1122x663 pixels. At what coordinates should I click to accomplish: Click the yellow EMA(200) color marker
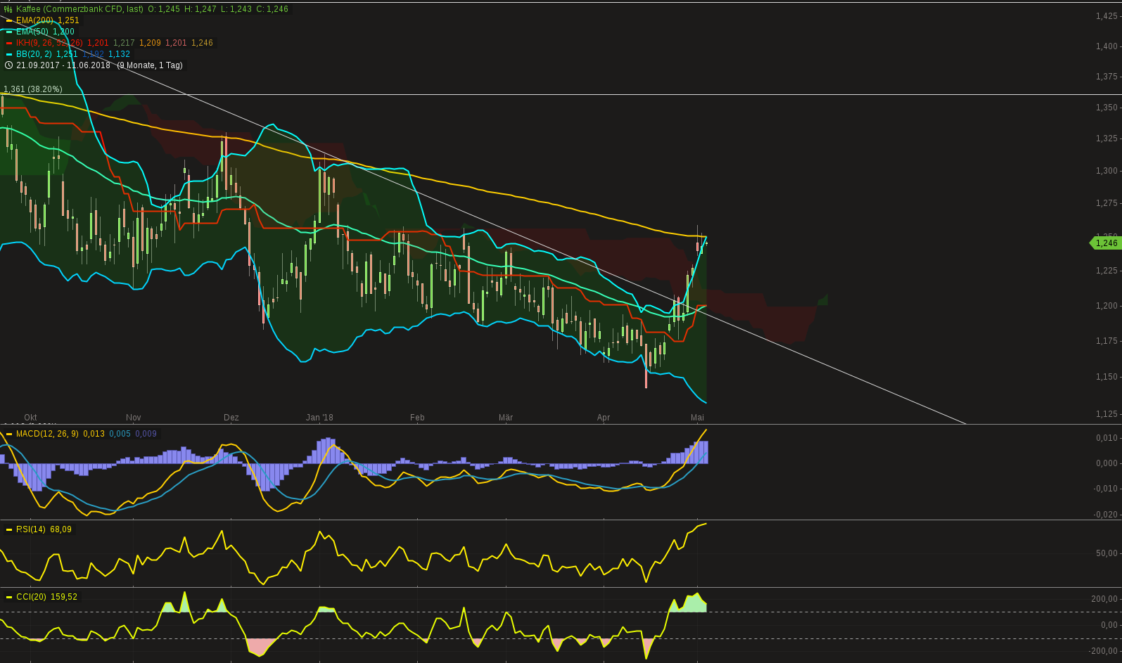click(x=9, y=20)
